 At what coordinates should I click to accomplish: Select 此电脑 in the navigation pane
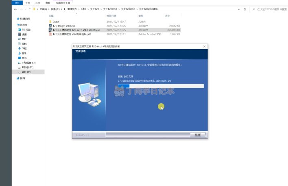click(24, 25)
